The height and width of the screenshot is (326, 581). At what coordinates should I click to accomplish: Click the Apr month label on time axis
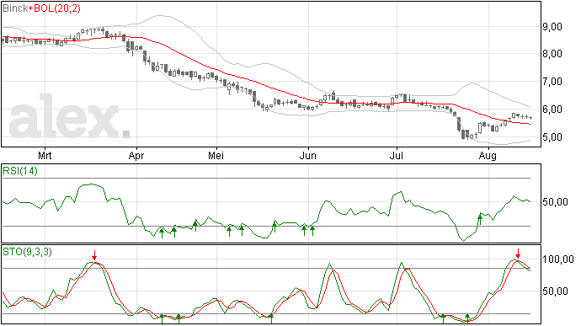pyautogui.click(x=136, y=156)
